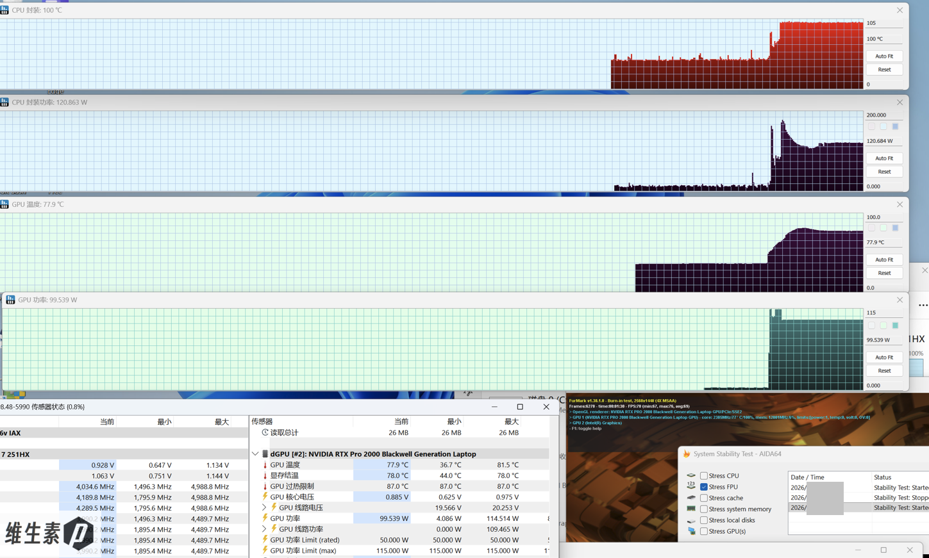
Task: Collapse the dGPU [#2] NVIDIA RTX Pro 2000 node
Action: click(x=255, y=454)
